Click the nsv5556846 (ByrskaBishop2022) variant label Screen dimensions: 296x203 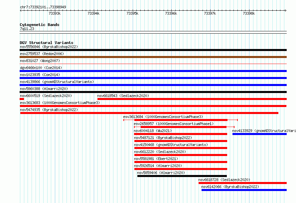[x=49, y=47]
